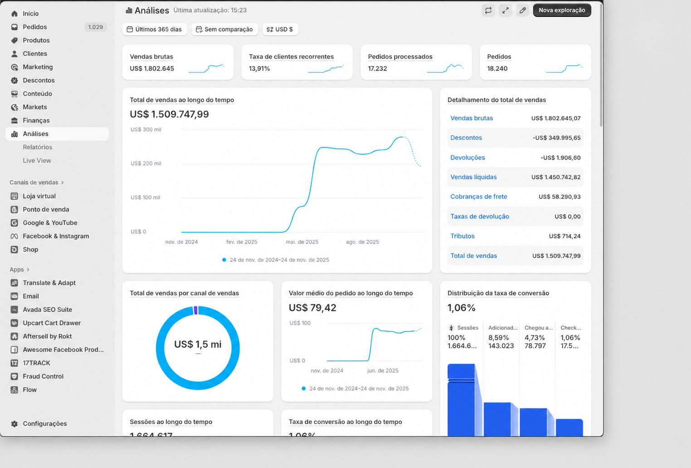The height and width of the screenshot is (468, 691).
Task: Click the Total de vendas donut chart
Action: point(198,348)
